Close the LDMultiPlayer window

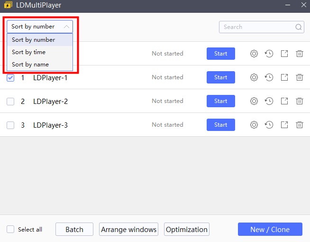point(304,5)
